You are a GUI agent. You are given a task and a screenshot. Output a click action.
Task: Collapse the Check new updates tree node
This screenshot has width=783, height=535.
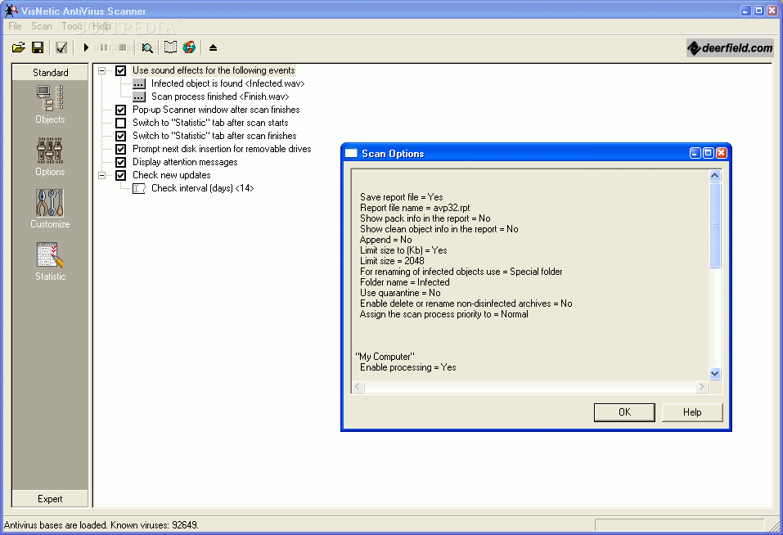[102, 175]
